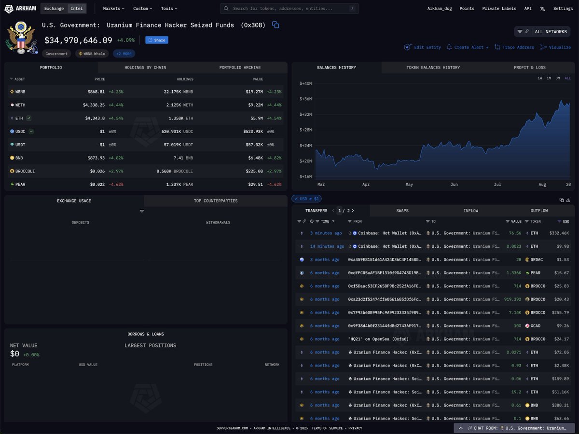
Task: Click WETH token icon in portfolio
Action: point(12,105)
